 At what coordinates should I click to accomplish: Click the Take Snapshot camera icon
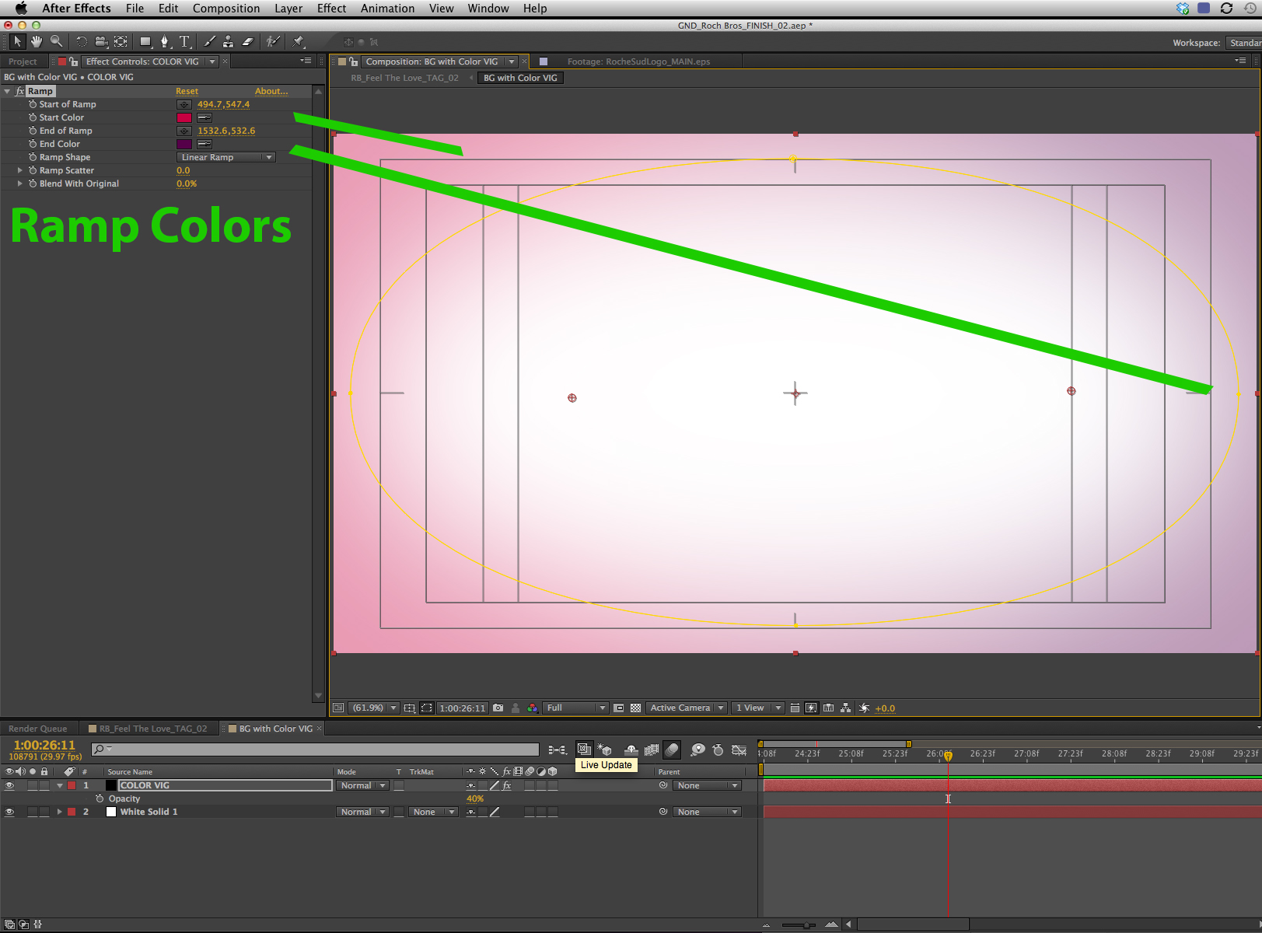tap(498, 708)
